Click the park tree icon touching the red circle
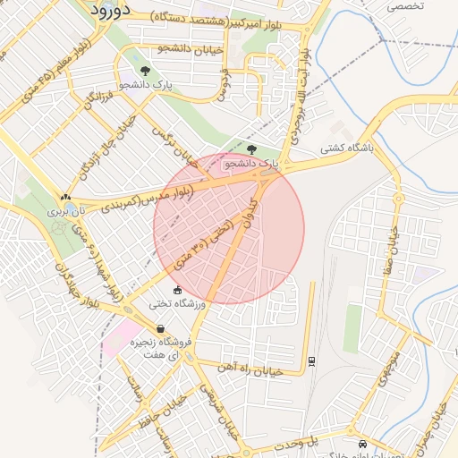The image size is (458, 458). point(251,149)
